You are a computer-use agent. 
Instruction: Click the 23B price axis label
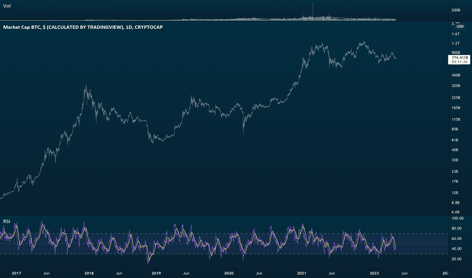[x=455, y=171]
